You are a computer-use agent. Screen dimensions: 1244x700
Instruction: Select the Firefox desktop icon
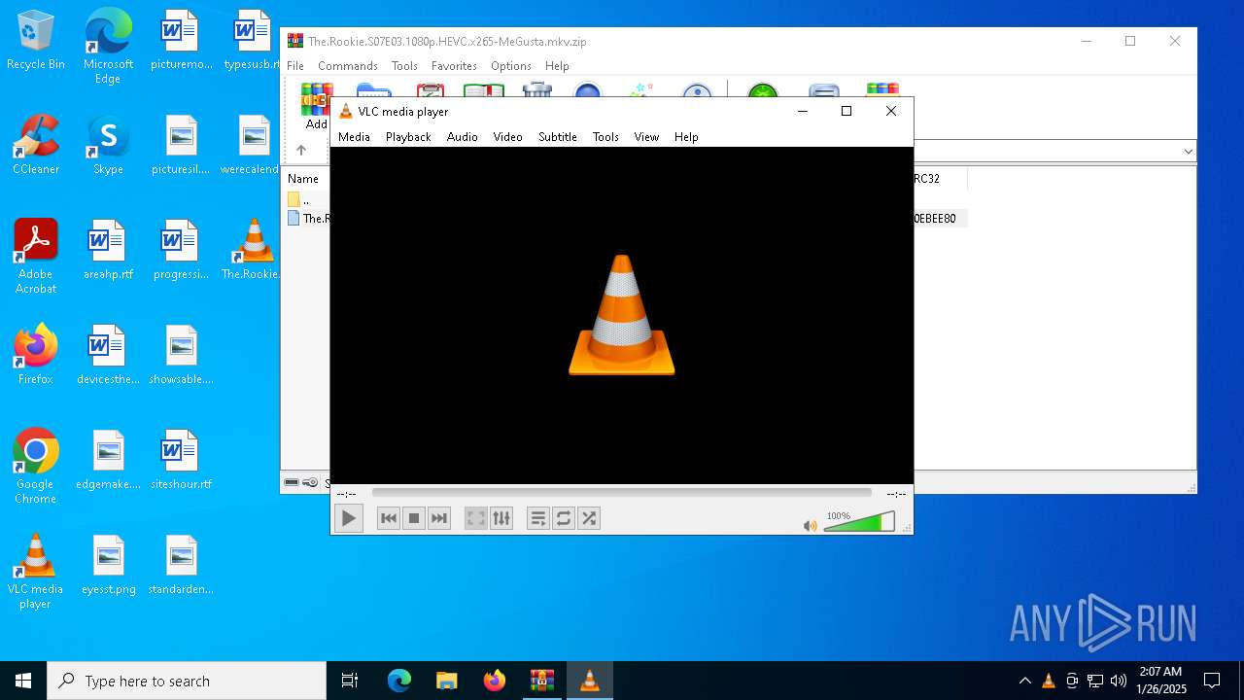[36, 355]
